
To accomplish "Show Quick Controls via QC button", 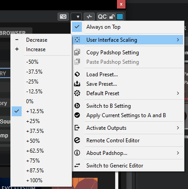I will point(102,17).
